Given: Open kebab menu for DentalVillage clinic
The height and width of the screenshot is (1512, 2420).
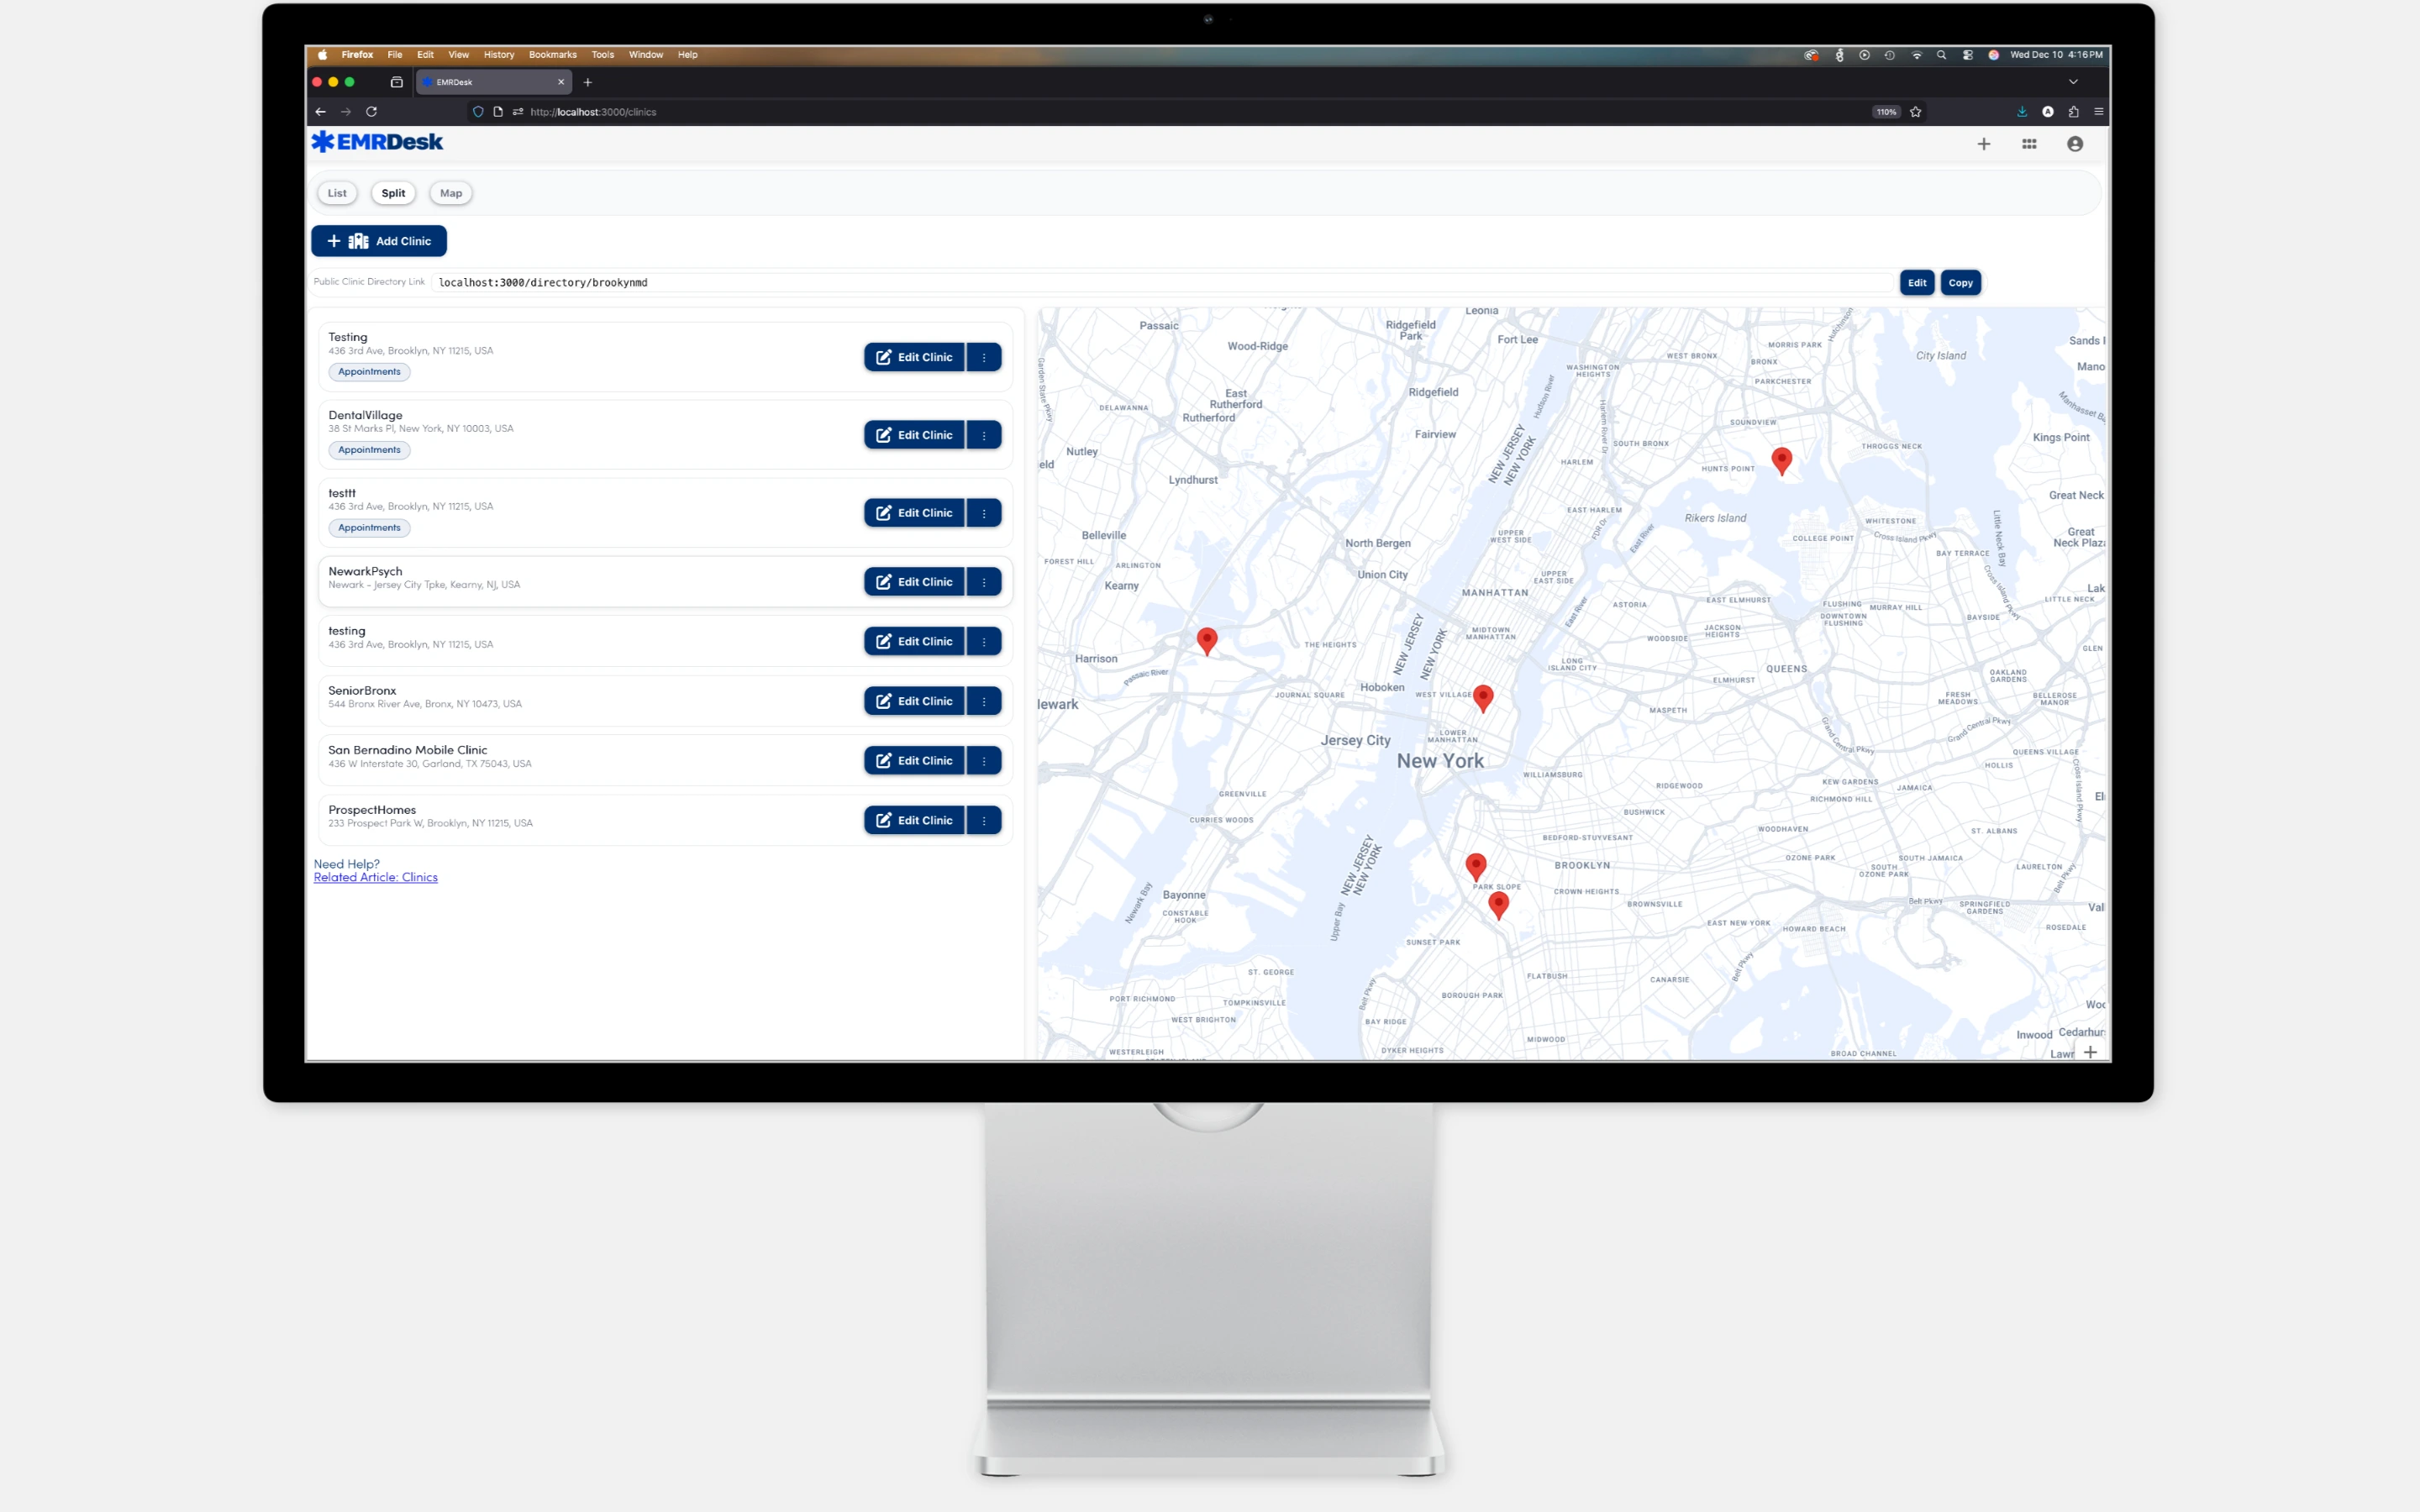Looking at the screenshot, I should click(x=984, y=435).
